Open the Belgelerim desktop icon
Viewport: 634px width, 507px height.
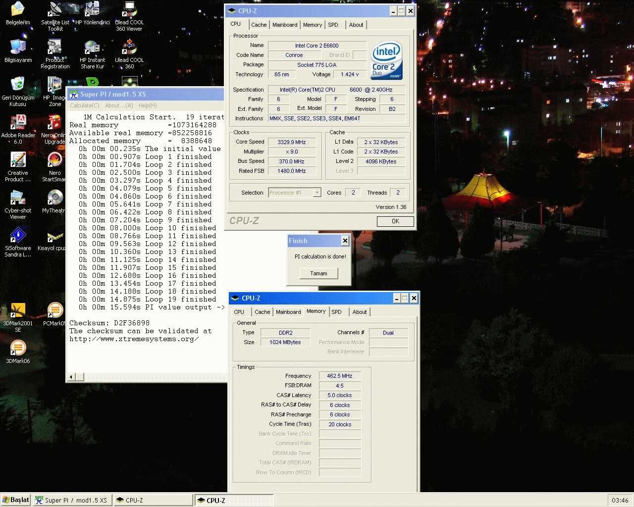coord(18,13)
